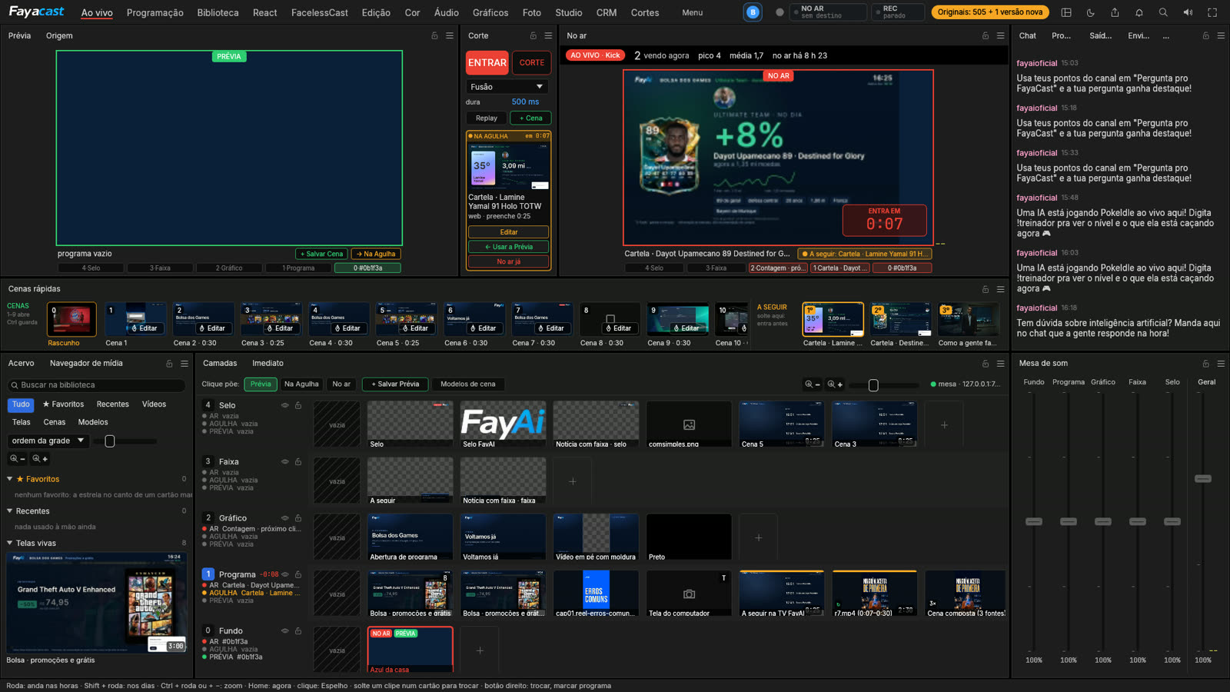
Task: Zoom in the Camadas layer grid
Action: [834, 384]
